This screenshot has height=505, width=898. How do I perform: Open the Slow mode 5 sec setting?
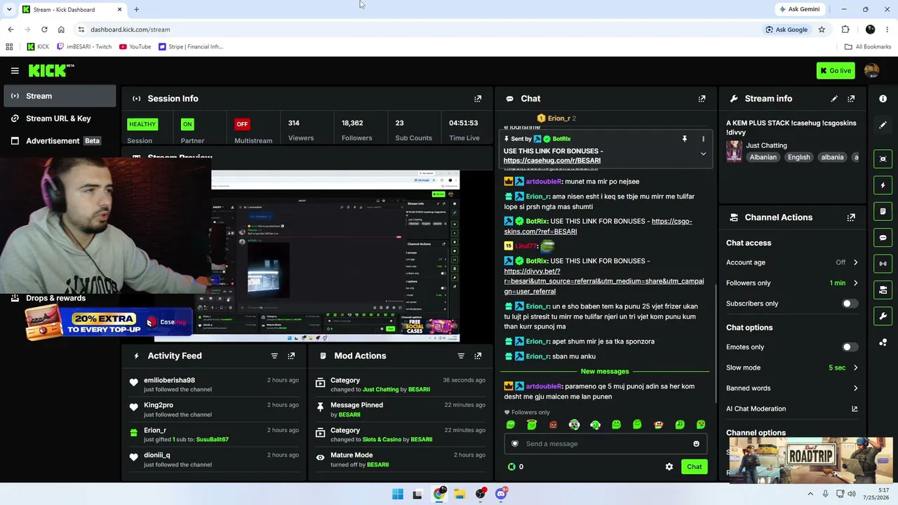[792, 368]
